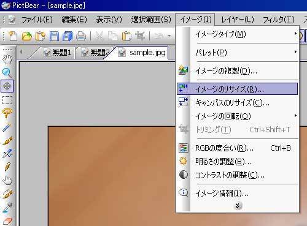
Task: Click the Cut scissors icon
Action: pos(99,36)
